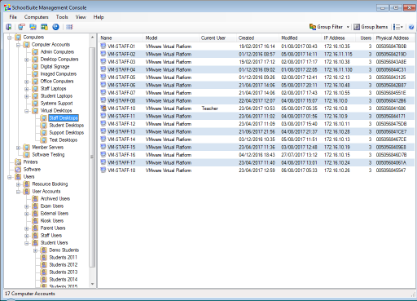Select the VM-STAFF-05 row
The image size is (417, 301).
pos(257,77)
